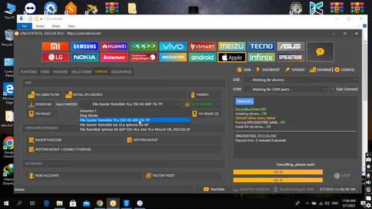Open the Android tile
This screenshot has width=372, height=209.
pos(202,57)
